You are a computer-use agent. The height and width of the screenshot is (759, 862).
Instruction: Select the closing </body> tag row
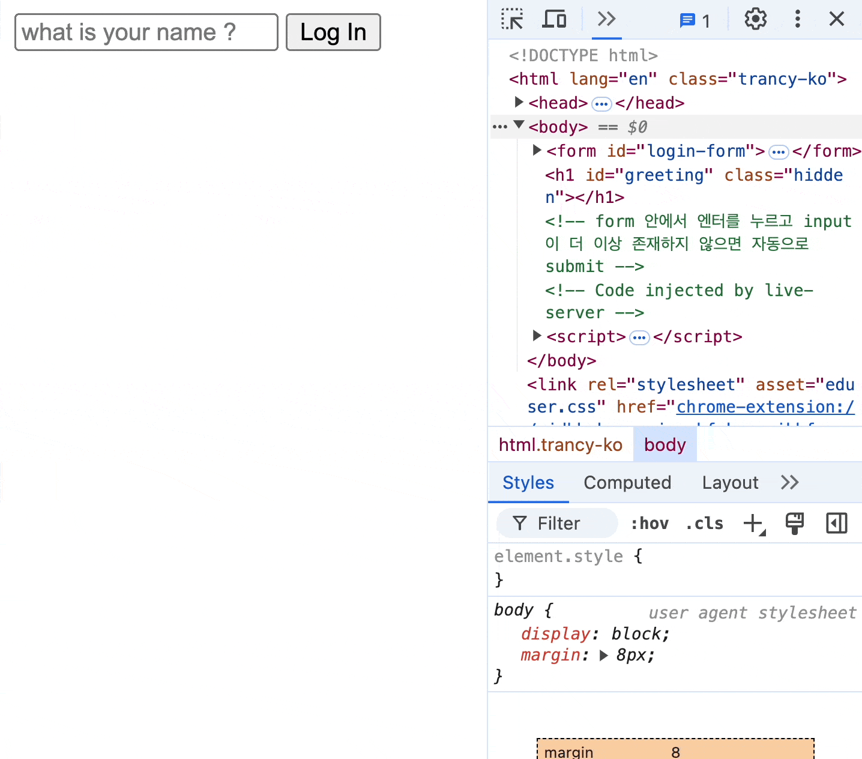(x=561, y=361)
